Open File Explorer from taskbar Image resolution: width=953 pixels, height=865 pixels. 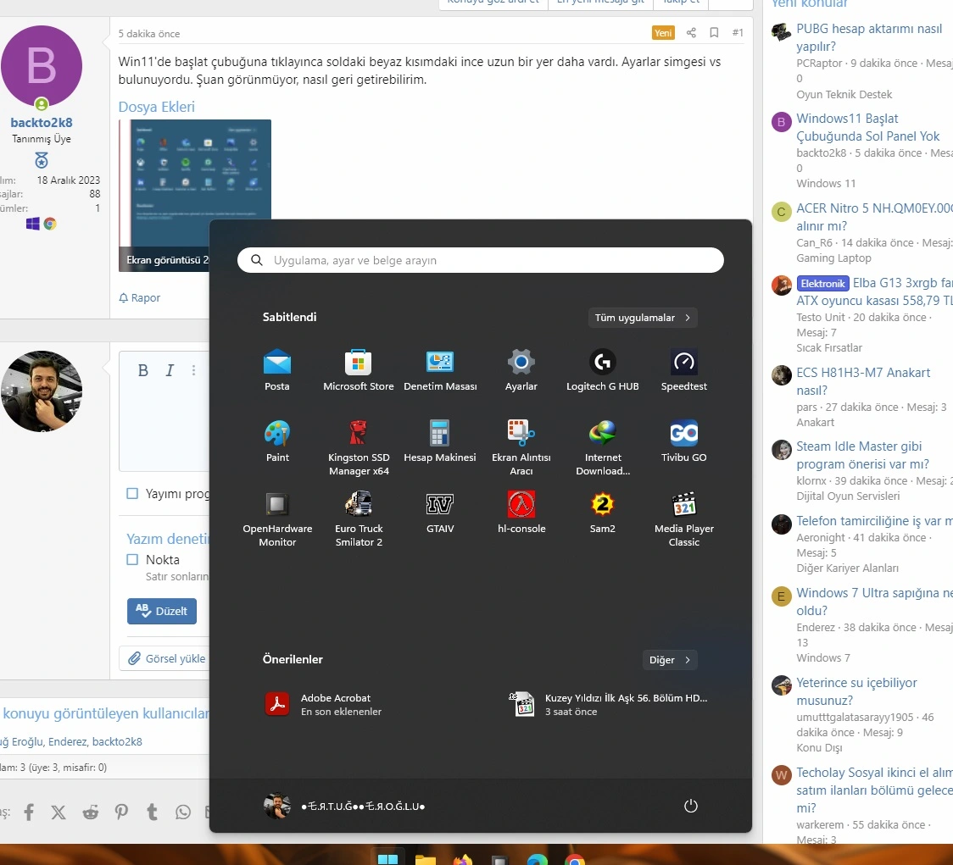point(426,858)
